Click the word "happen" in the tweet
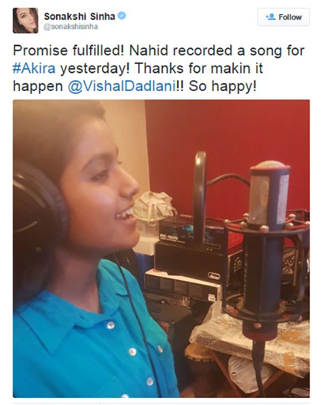The height and width of the screenshot is (405, 324). click(x=38, y=87)
